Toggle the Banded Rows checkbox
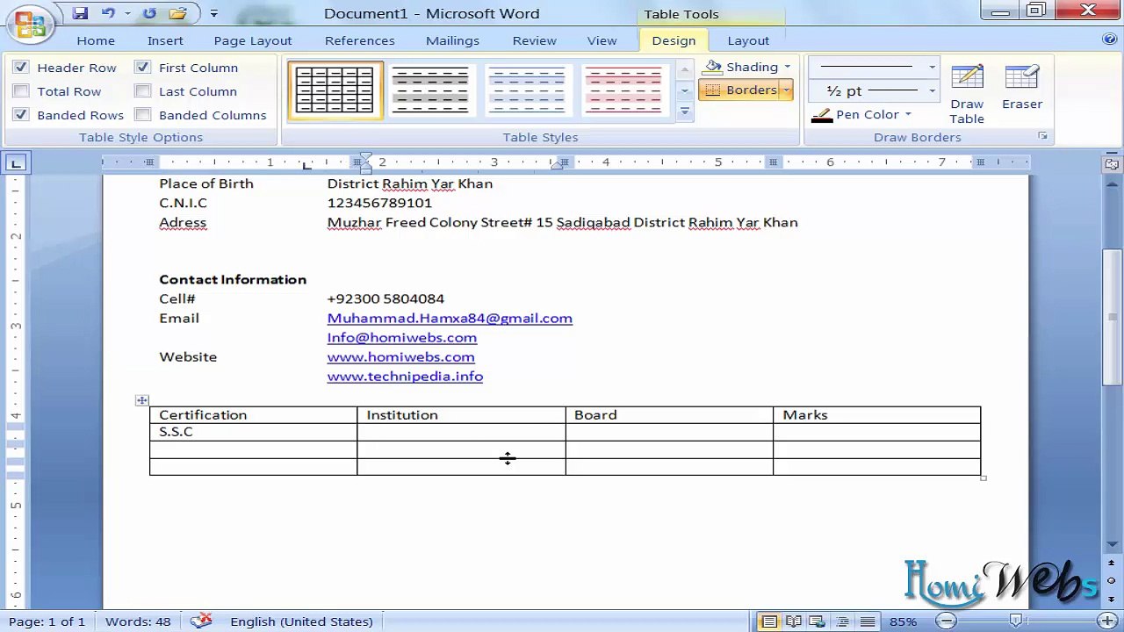1124x632 pixels. (x=21, y=115)
